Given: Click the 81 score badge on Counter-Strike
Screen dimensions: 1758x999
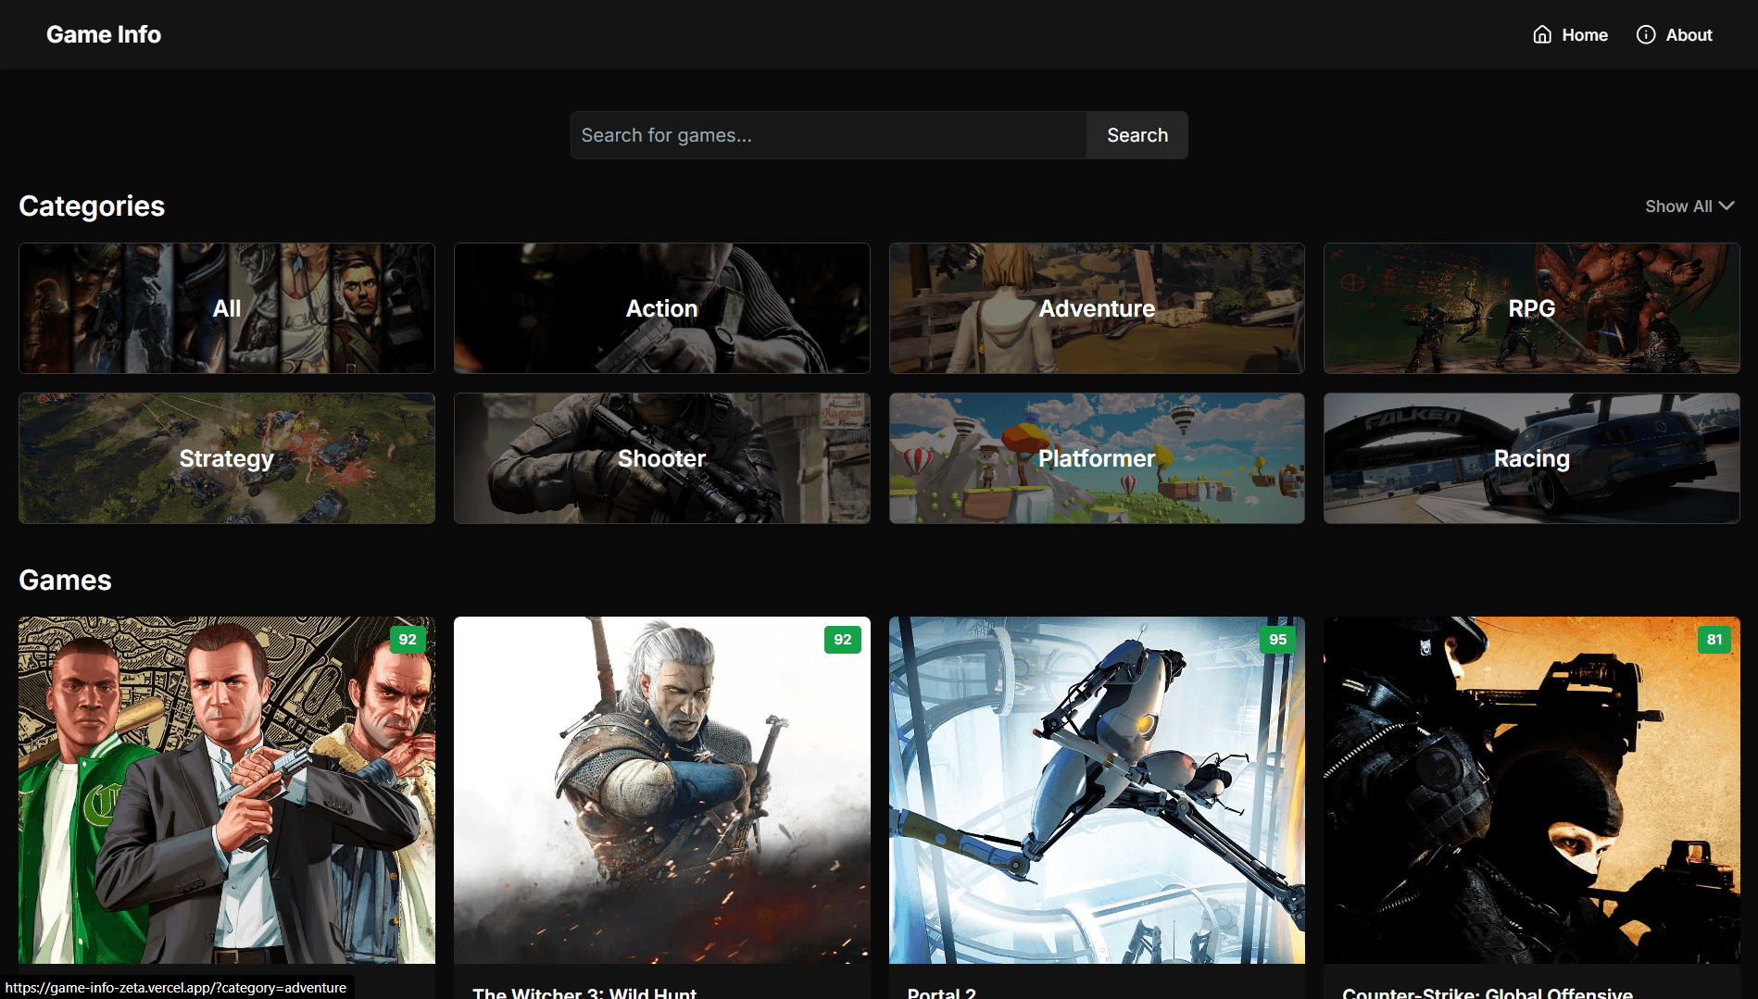Looking at the screenshot, I should click(1714, 640).
